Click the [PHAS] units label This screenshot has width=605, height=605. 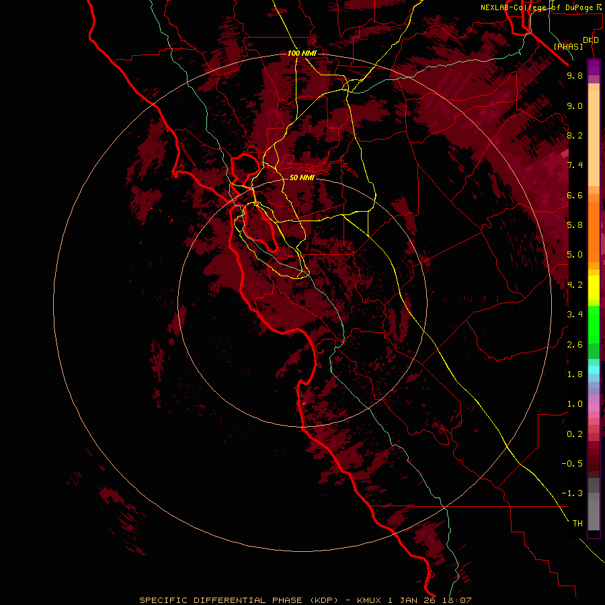(568, 47)
